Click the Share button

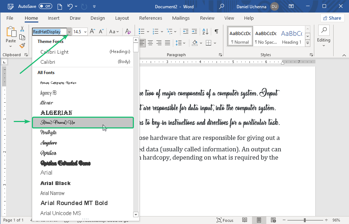tap(332, 18)
